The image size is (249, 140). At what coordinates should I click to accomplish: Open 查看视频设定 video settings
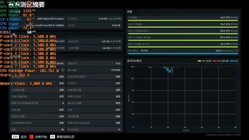click(65, 137)
